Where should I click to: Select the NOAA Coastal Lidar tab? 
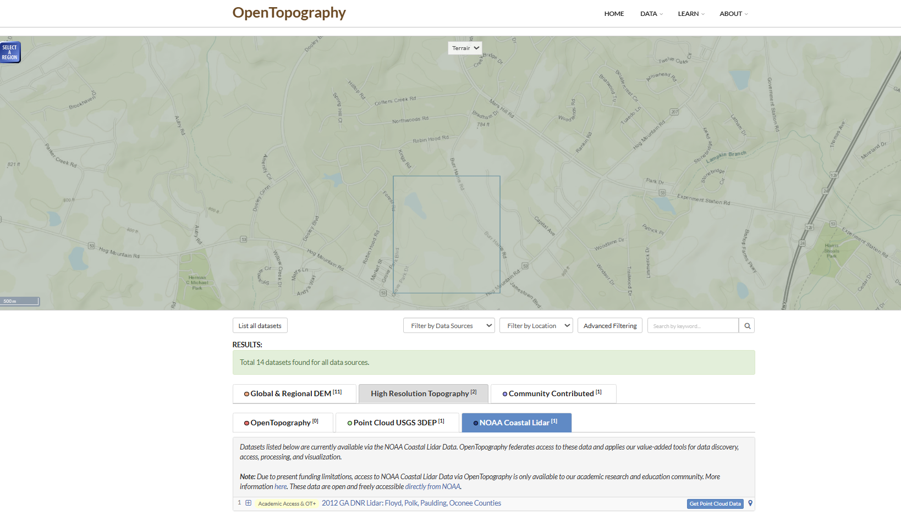point(517,423)
